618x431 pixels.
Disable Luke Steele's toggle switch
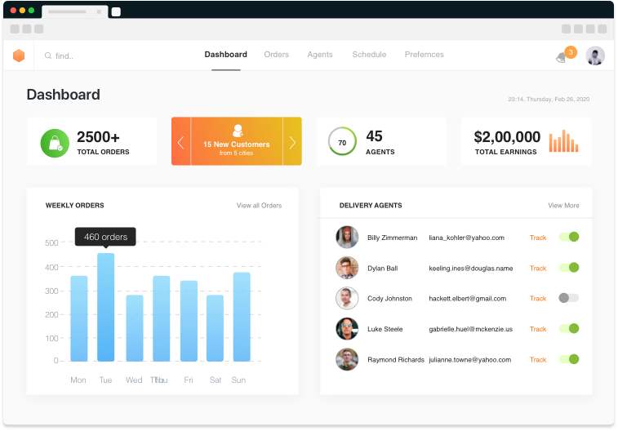(569, 329)
